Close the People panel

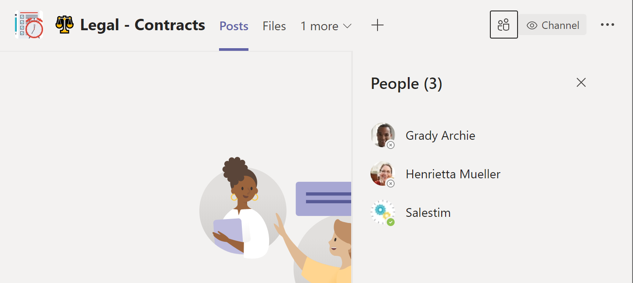click(x=581, y=82)
